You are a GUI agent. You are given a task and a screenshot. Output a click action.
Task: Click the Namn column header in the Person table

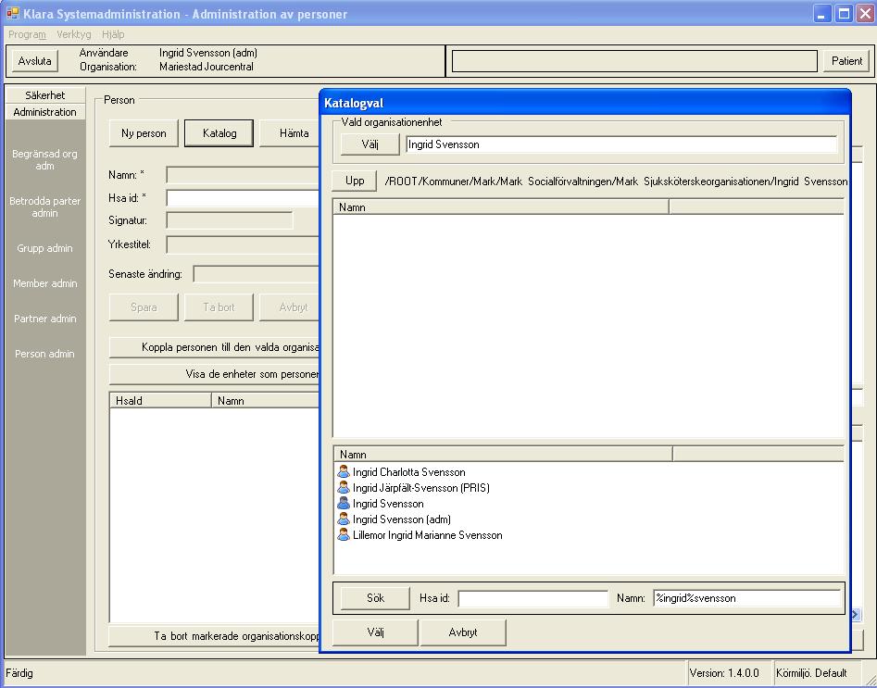click(266, 401)
